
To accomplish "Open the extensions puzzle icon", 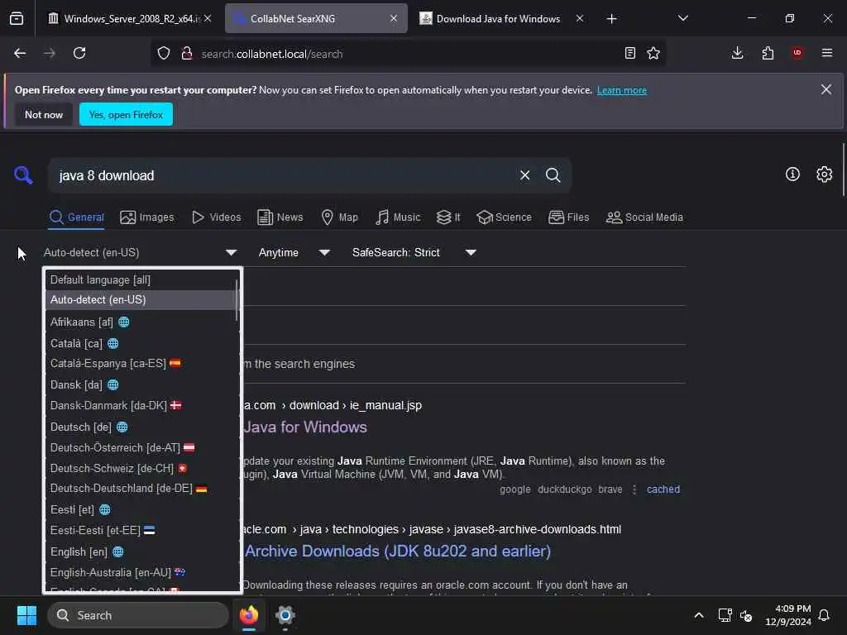I will [768, 53].
